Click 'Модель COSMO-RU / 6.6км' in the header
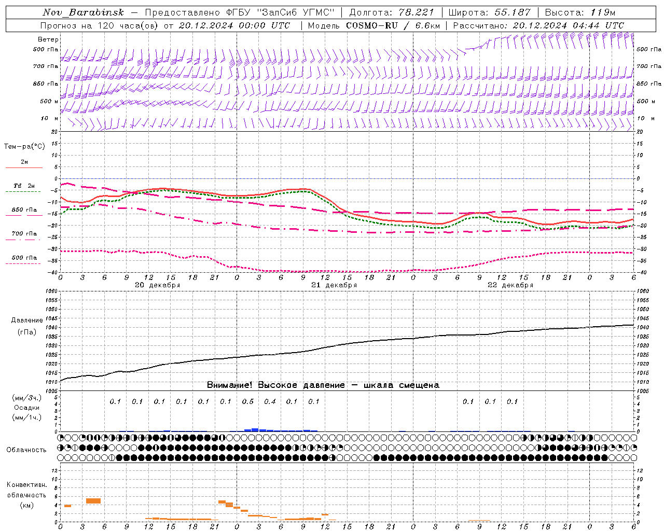This screenshot has height=531, width=664. [x=374, y=25]
